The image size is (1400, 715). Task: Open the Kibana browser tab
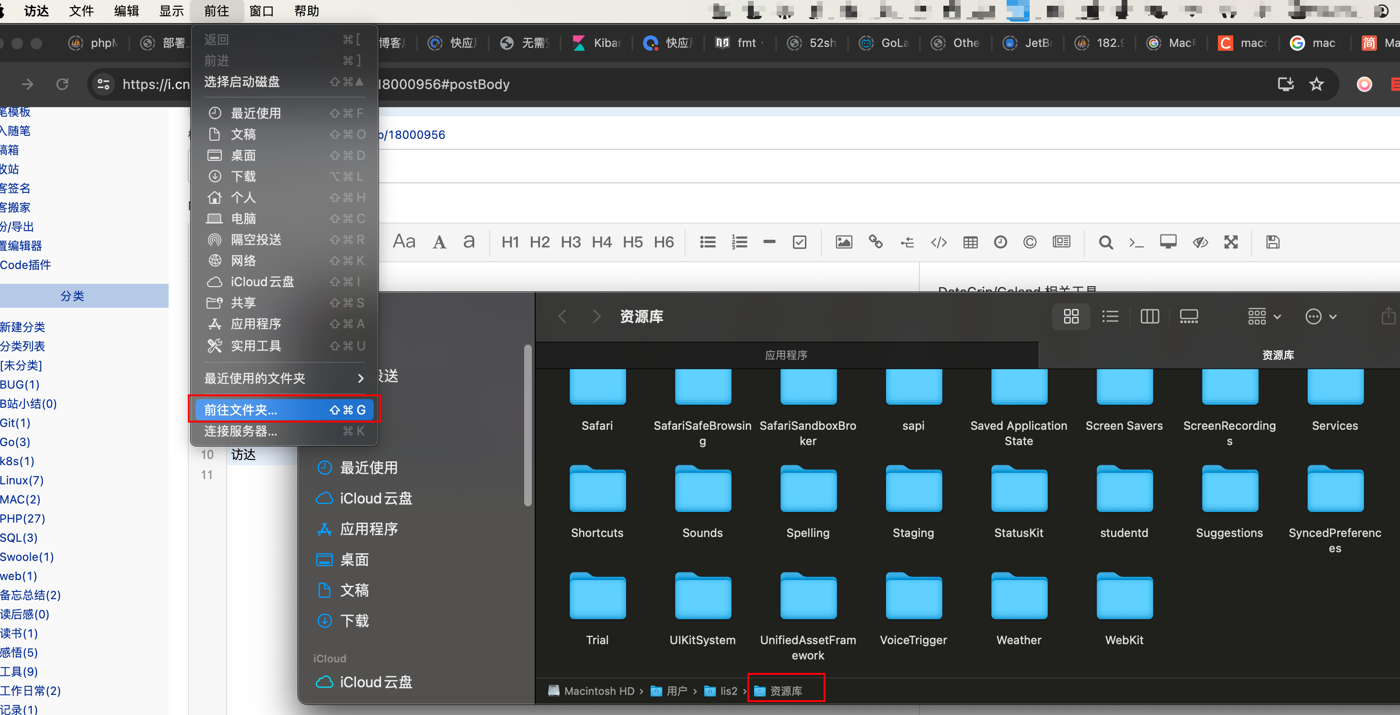click(x=597, y=43)
